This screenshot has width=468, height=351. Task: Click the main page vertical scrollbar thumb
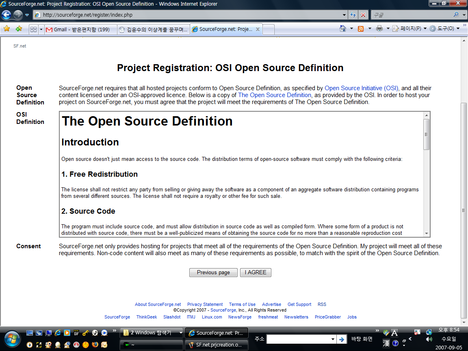(x=464, y=210)
